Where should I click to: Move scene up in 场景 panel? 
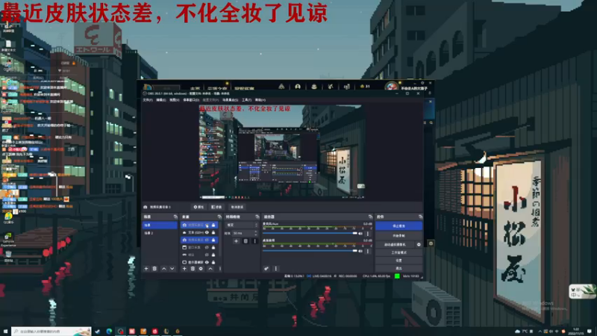point(163,269)
